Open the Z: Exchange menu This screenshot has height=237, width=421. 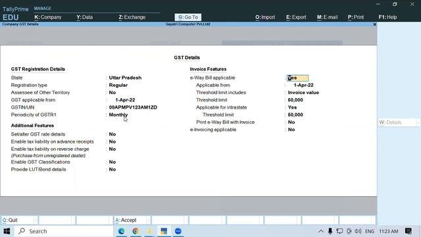point(132,17)
